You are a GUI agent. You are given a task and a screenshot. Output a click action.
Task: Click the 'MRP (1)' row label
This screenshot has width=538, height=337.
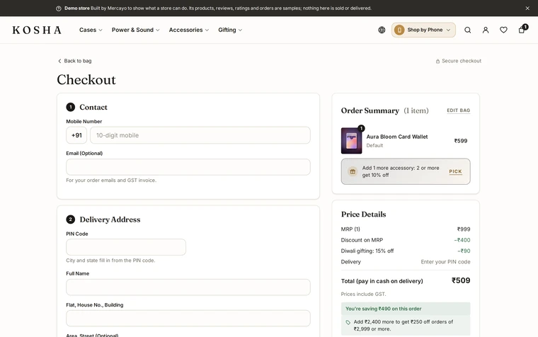(350, 229)
